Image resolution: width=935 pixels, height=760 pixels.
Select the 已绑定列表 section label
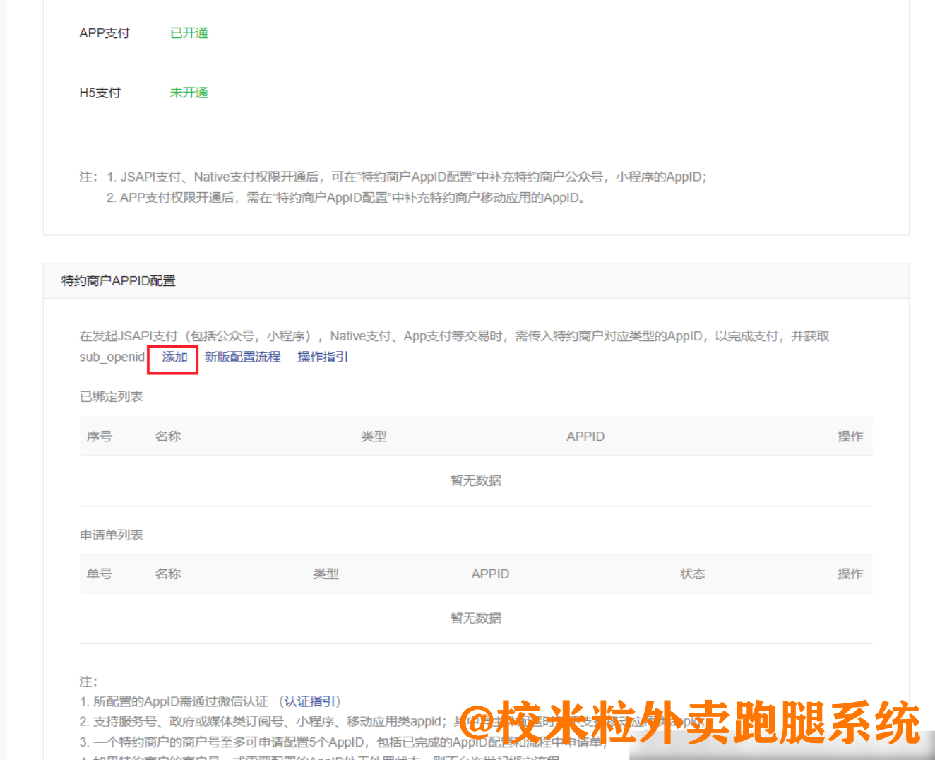pyautogui.click(x=111, y=396)
